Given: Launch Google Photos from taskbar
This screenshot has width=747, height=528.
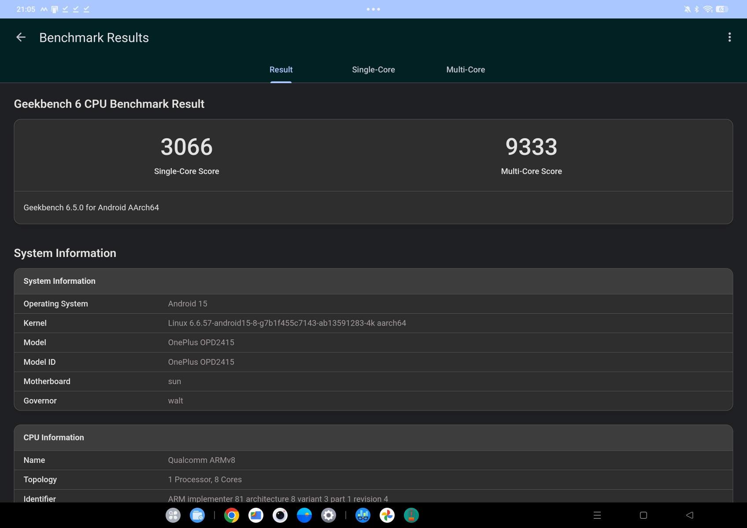Looking at the screenshot, I should [387, 515].
